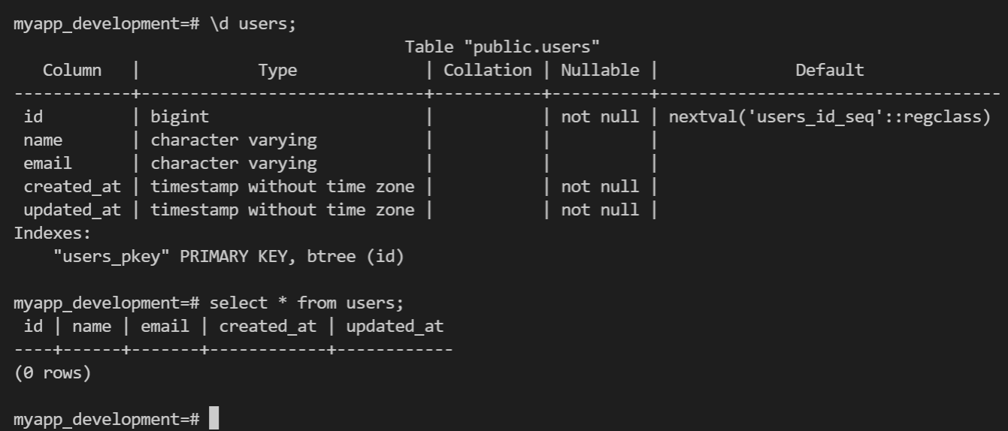Click the (0 rows) result text
1008x431 pixels.
tap(53, 373)
